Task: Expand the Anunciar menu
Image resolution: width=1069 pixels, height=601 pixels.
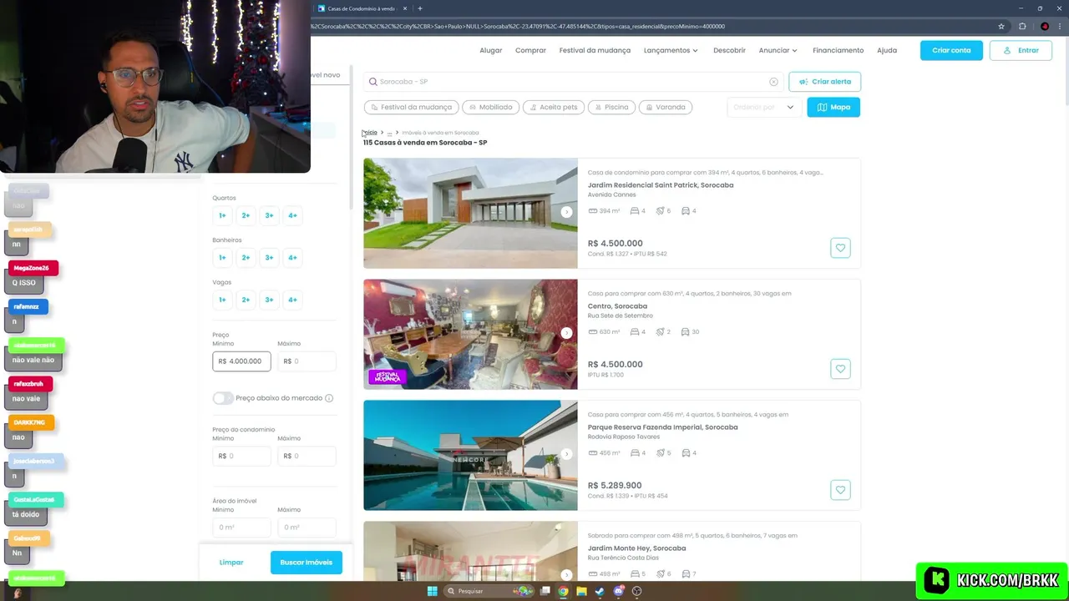Action: tap(778, 50)
